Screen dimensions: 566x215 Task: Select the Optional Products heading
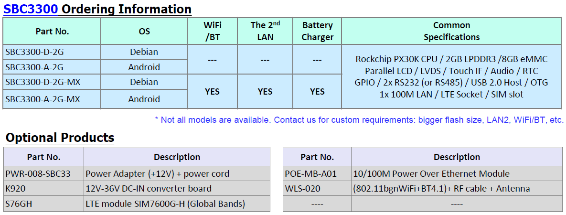pos(60,138)
